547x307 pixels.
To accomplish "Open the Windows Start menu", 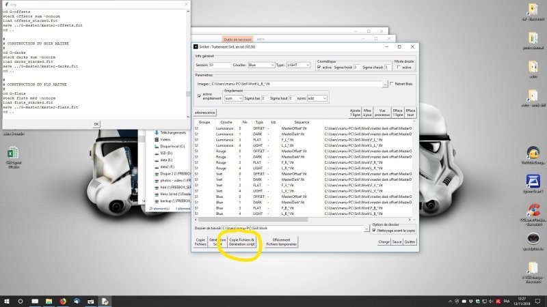I will tap(6, 301).
